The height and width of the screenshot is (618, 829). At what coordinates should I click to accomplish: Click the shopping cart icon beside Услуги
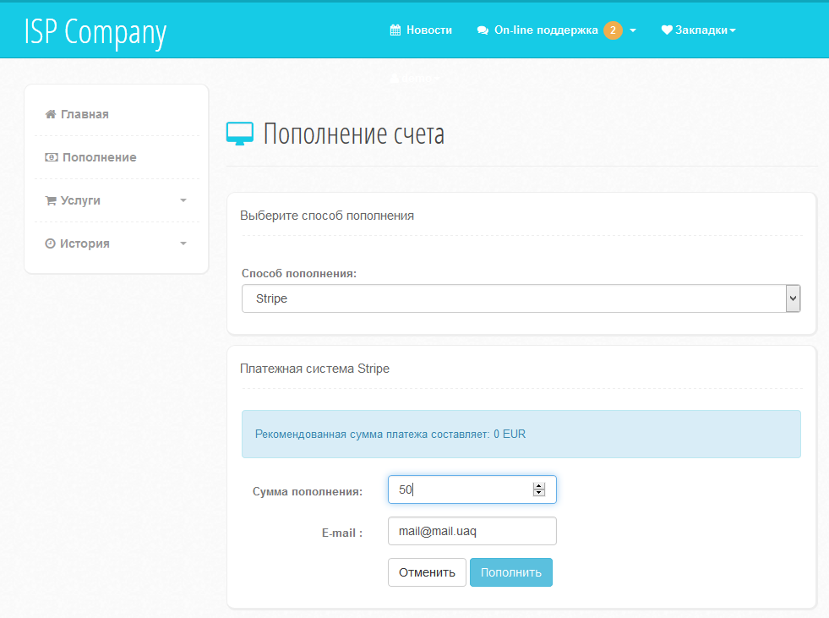click(x=51, y=200)
